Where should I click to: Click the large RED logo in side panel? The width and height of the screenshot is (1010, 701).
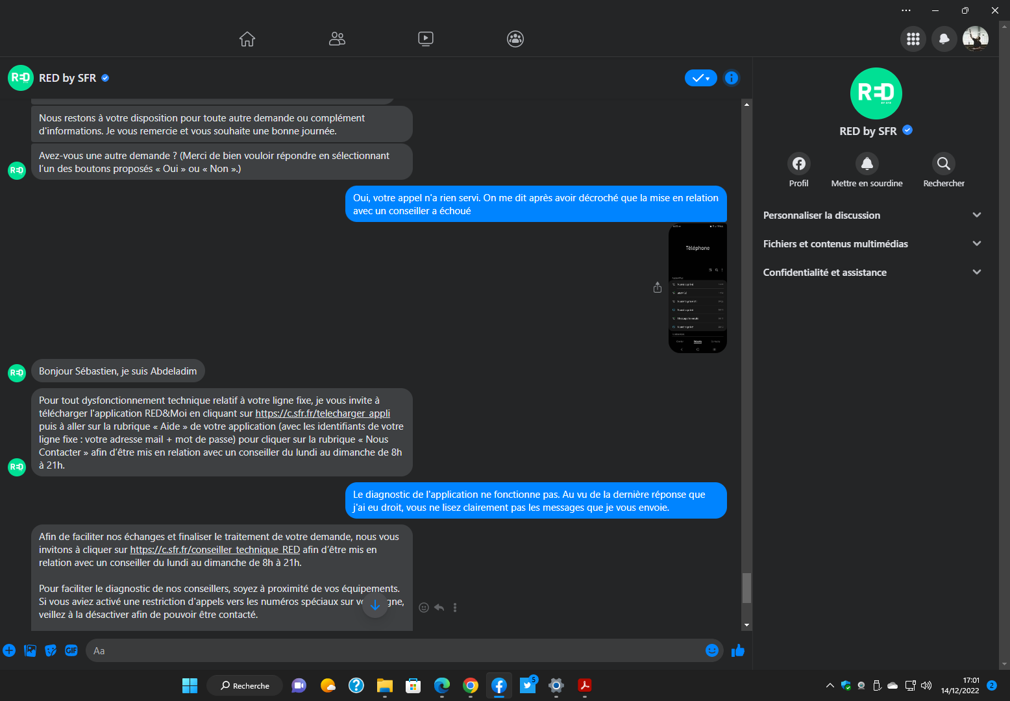[x=876, y=93]
